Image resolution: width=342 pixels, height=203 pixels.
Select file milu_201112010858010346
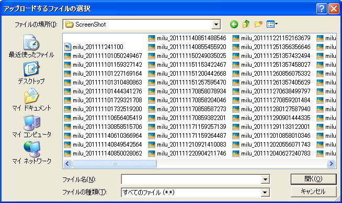tap(271, 136)
